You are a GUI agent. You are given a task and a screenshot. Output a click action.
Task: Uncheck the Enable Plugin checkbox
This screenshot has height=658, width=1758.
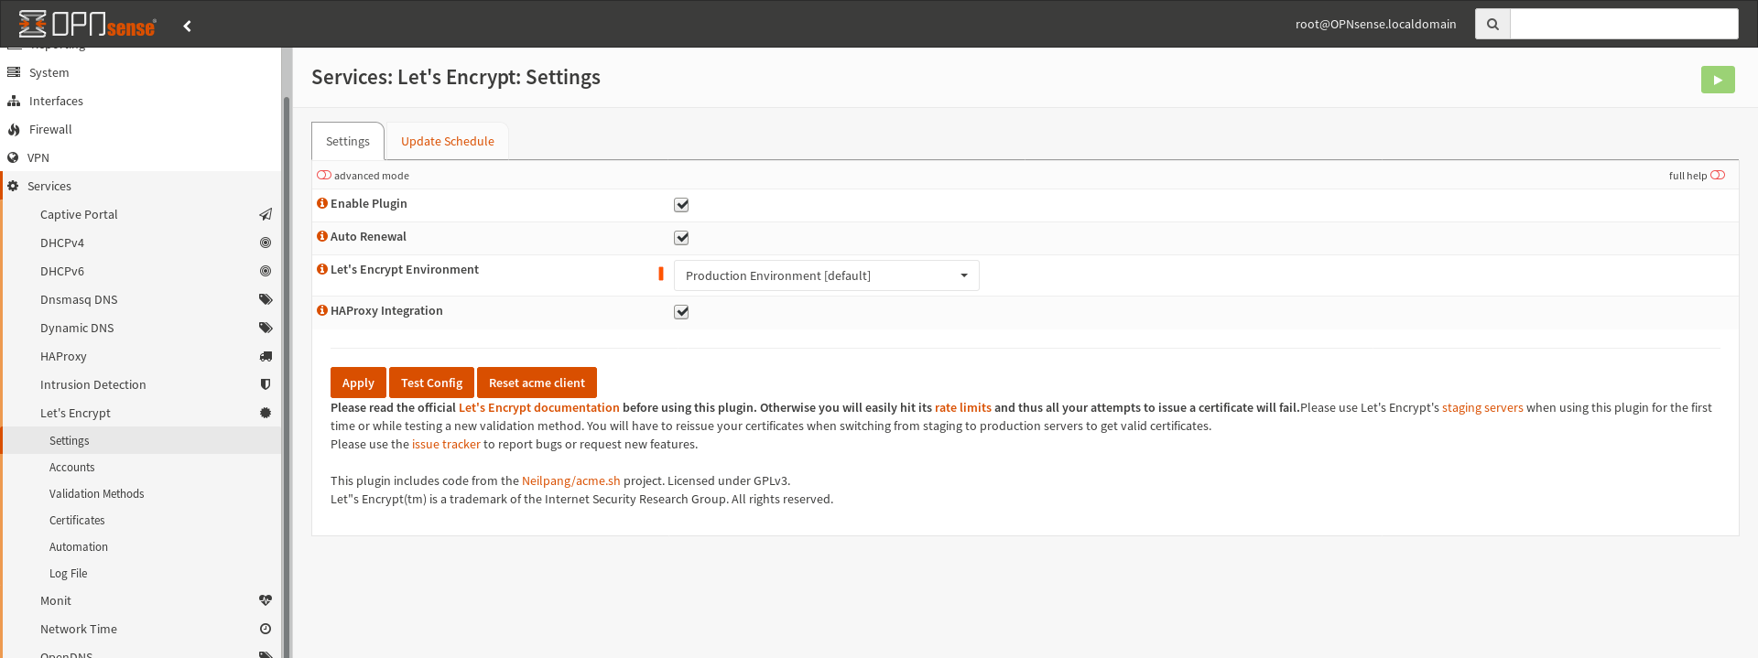[681, 205]
